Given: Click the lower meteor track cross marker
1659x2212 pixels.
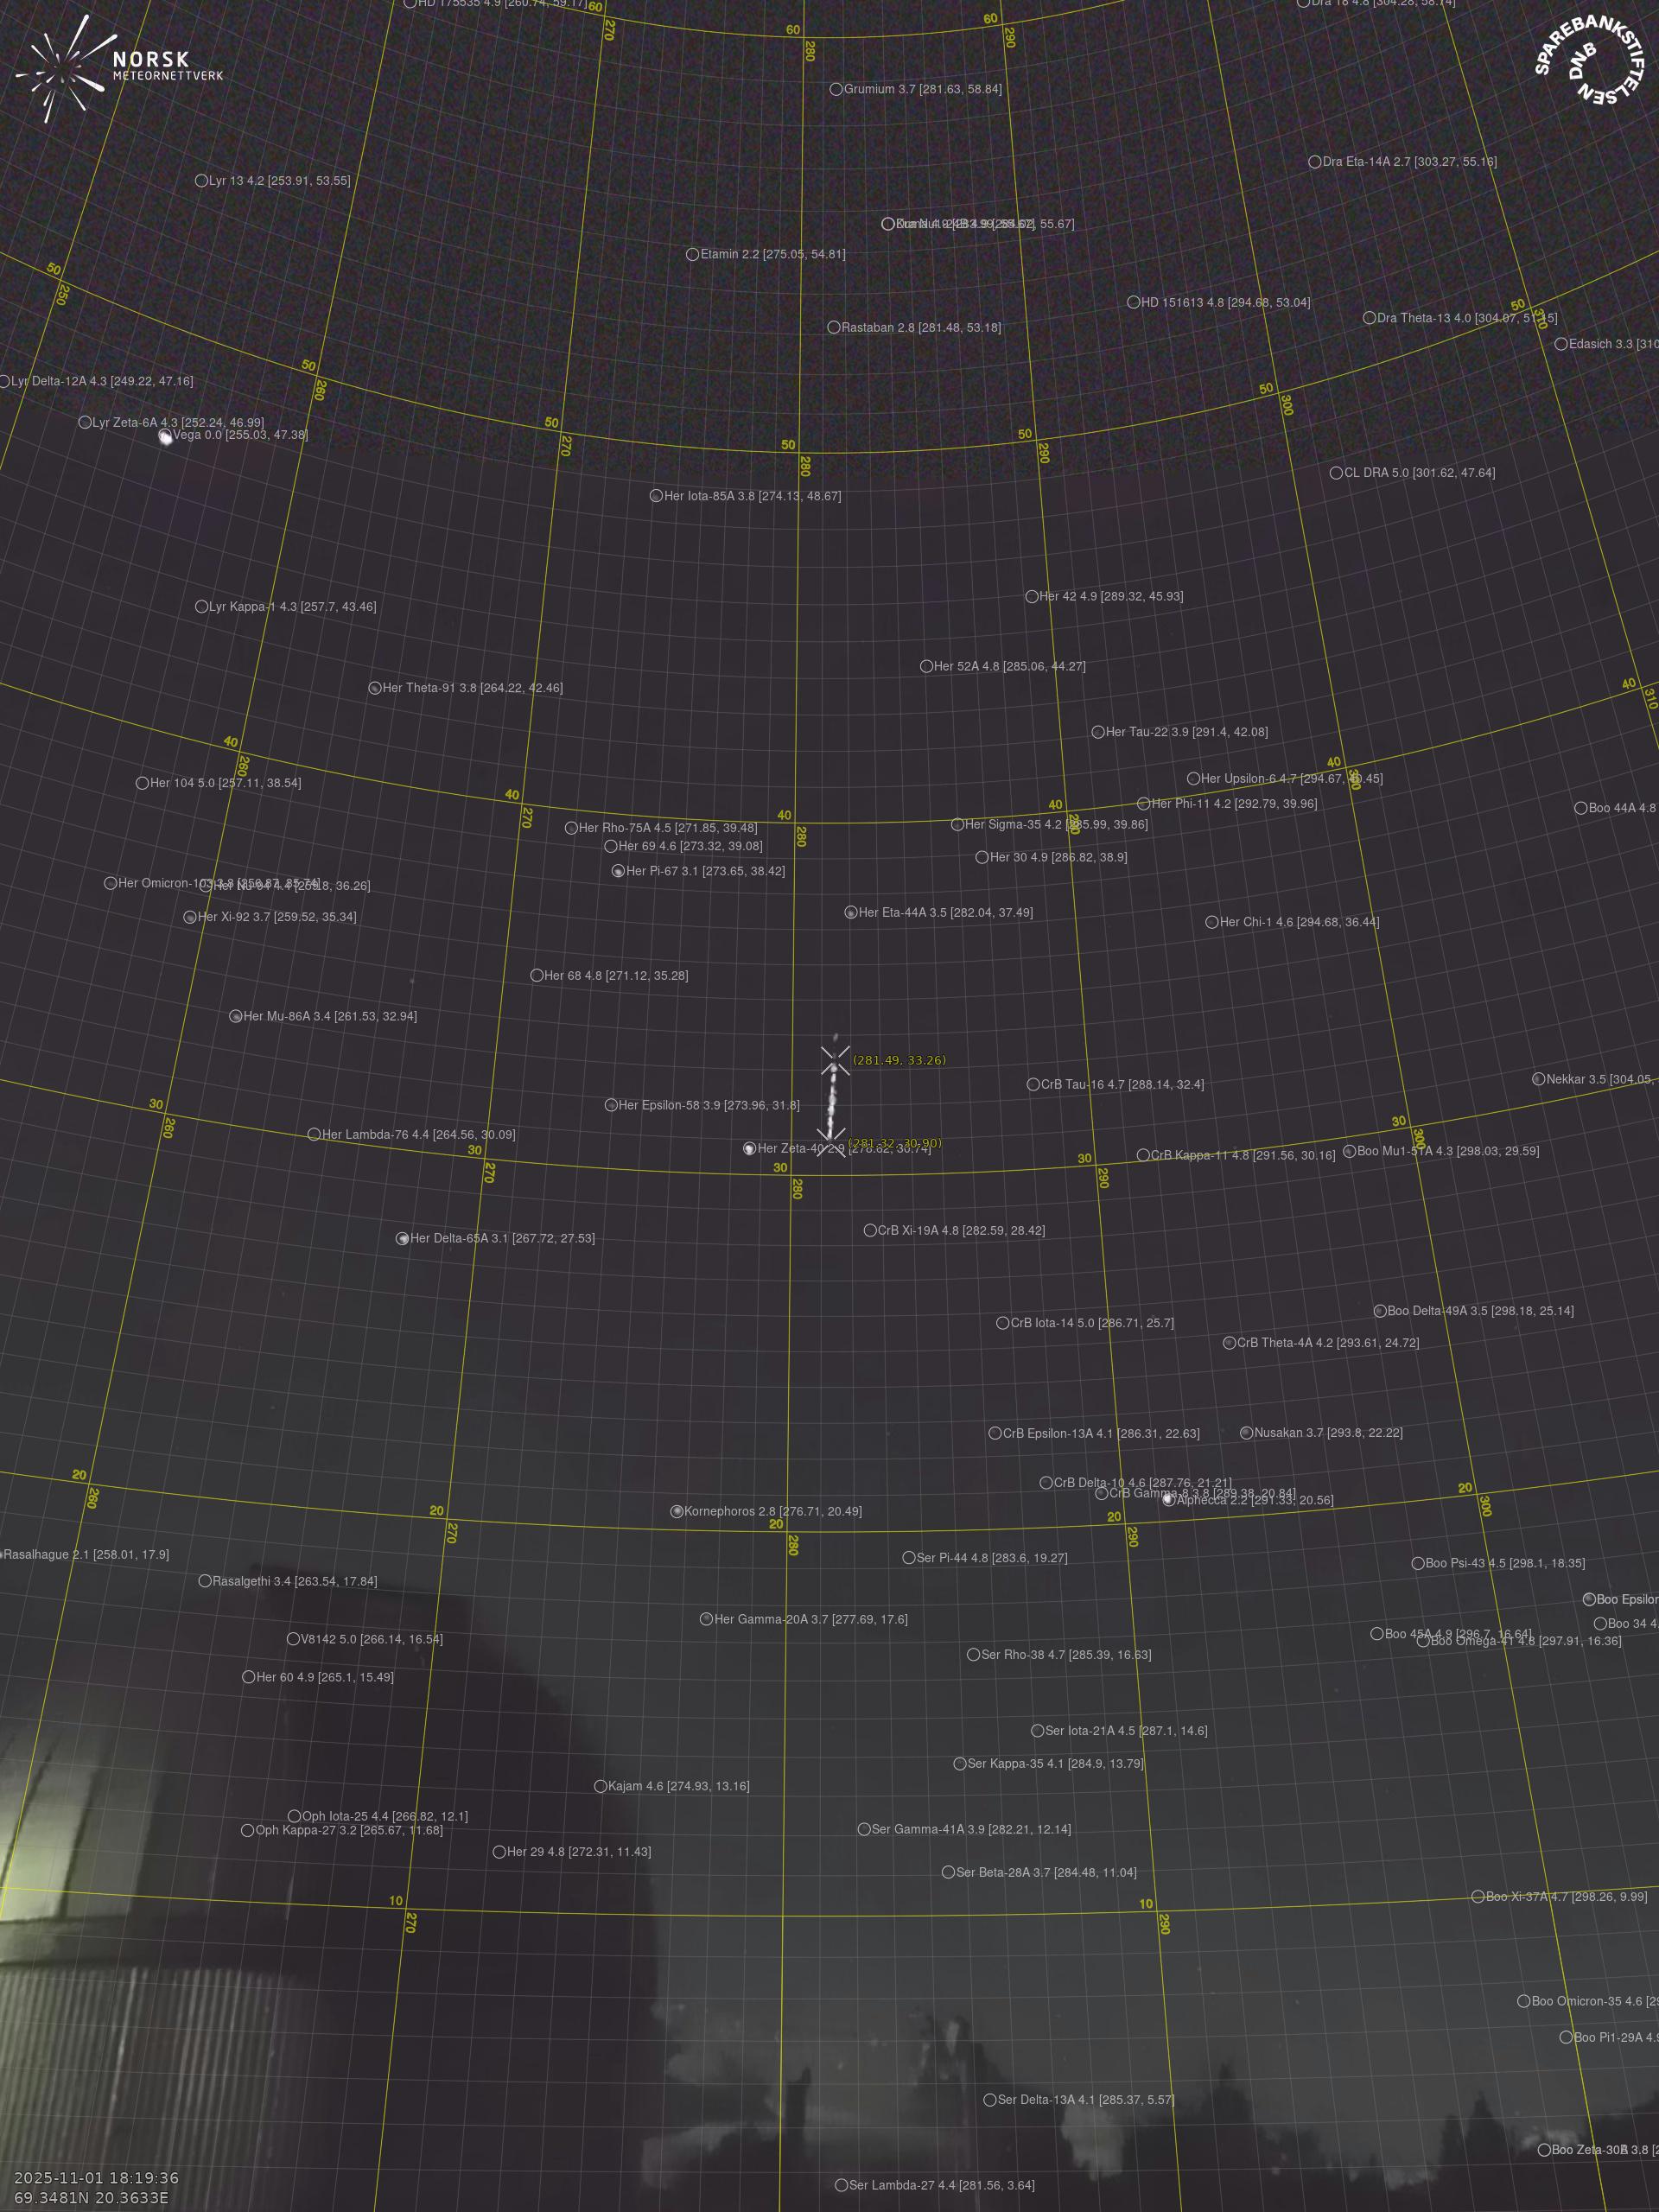Looking at the screenshot, I should click(x=831, y=1141).
